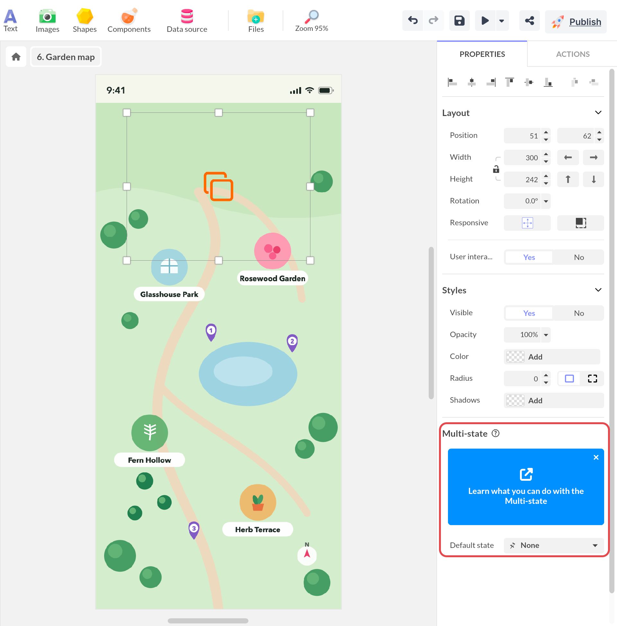Publish the app

[576, 22]
